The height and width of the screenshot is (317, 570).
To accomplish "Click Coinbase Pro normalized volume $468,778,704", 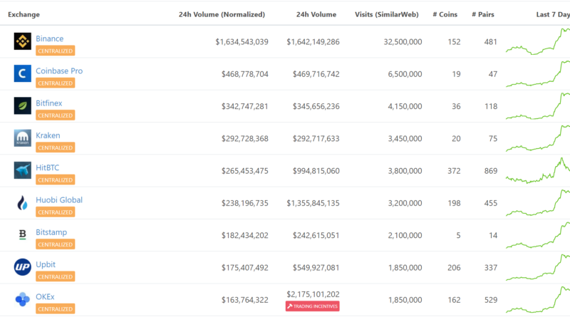I will 245,74.
